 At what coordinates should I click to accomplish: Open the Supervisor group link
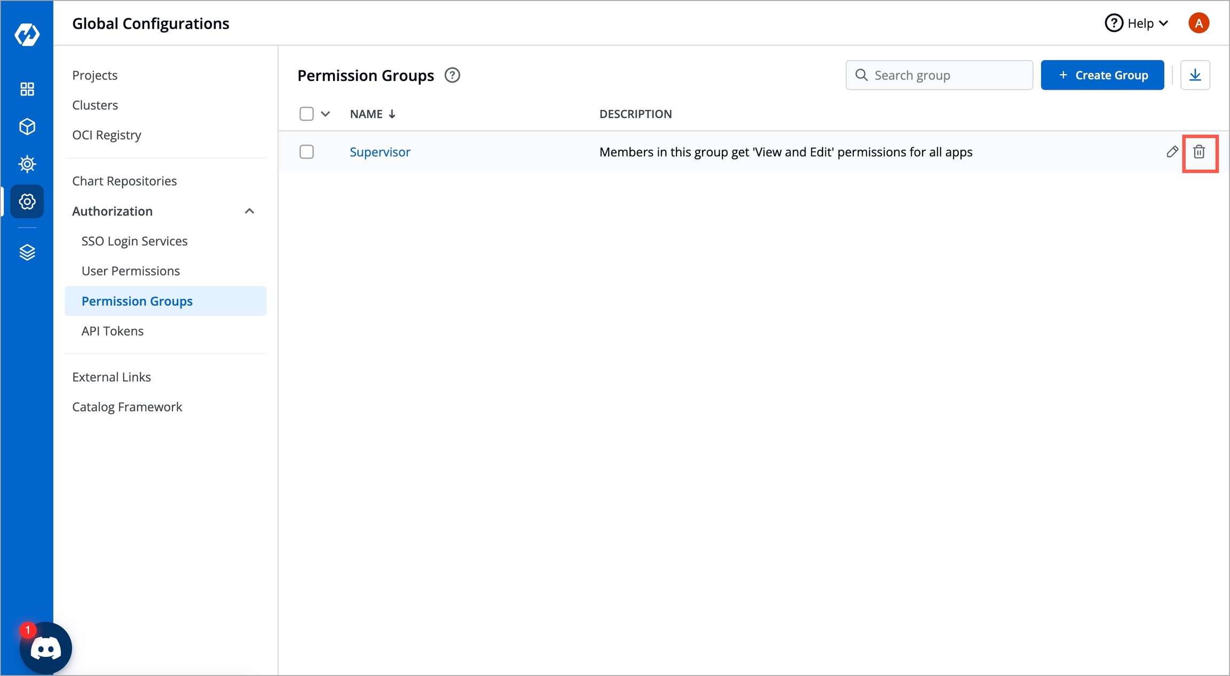click(380, 152)
